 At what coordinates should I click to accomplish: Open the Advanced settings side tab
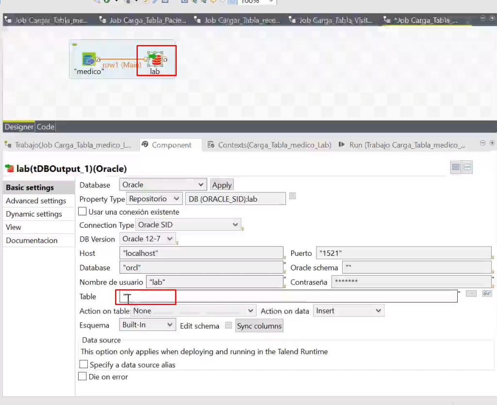(39, 201)
